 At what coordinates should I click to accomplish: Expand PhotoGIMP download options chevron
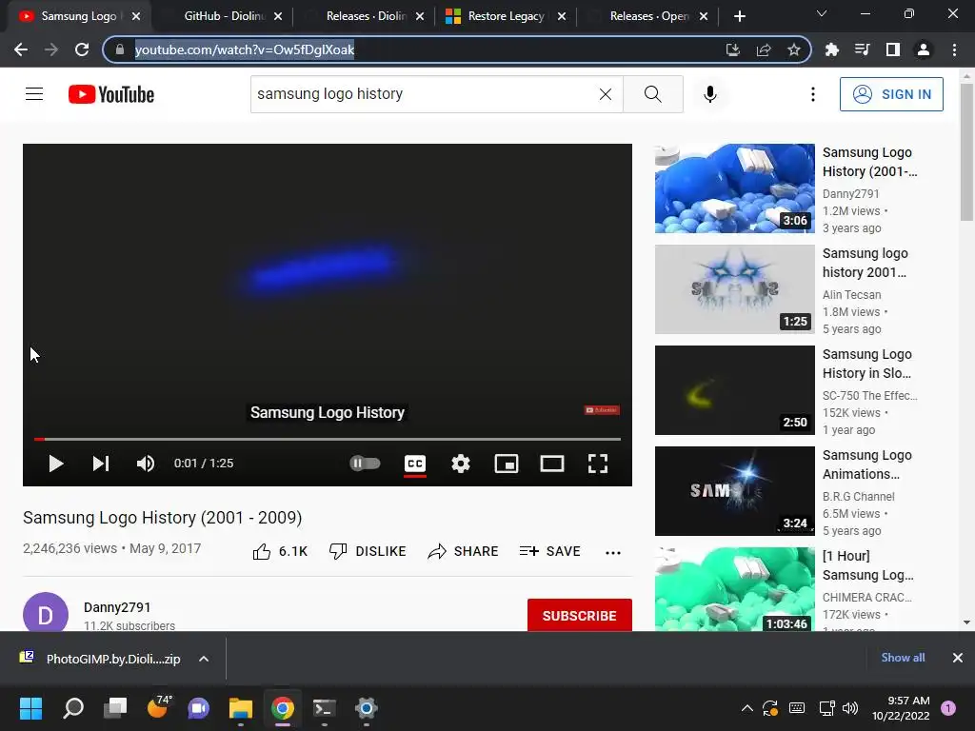tap(204, 659)
